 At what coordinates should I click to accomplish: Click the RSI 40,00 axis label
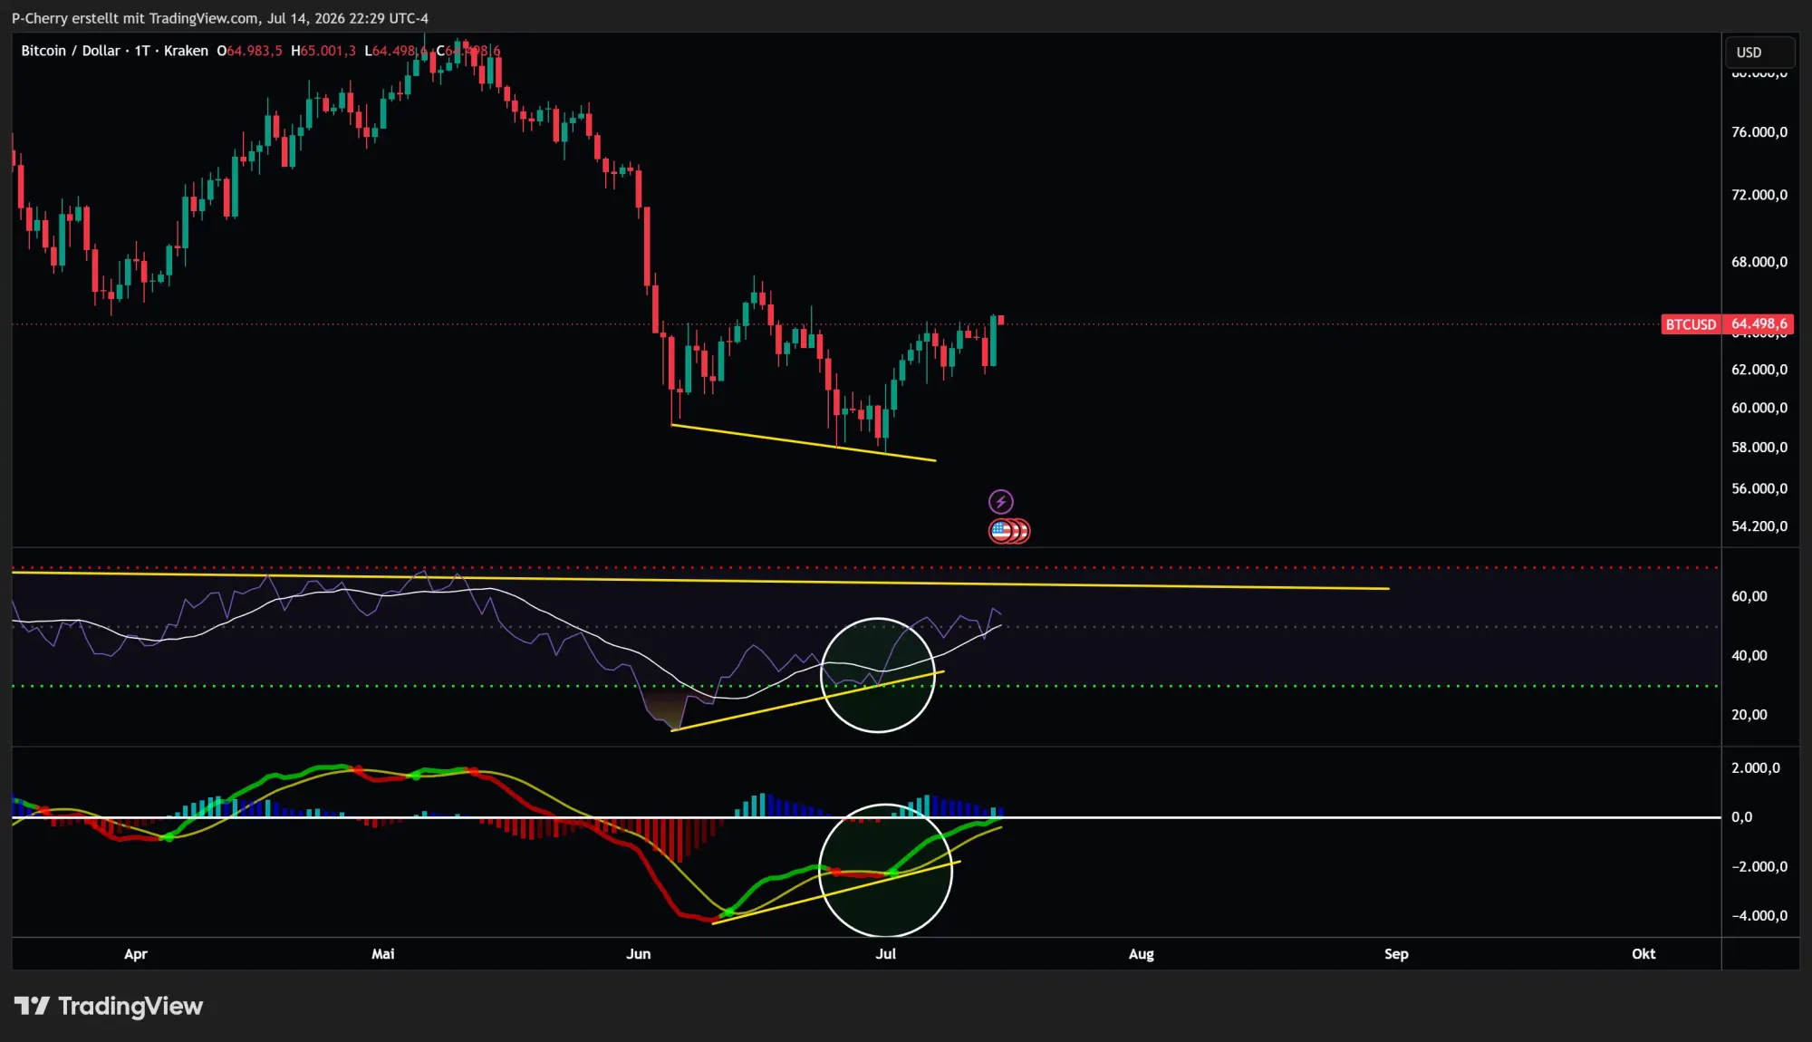pyautogui.click(x=1749, y=655)
